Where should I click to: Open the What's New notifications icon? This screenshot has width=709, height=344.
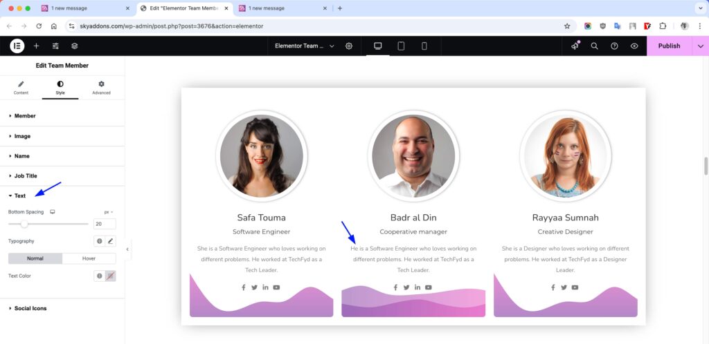tap(575, 46)
